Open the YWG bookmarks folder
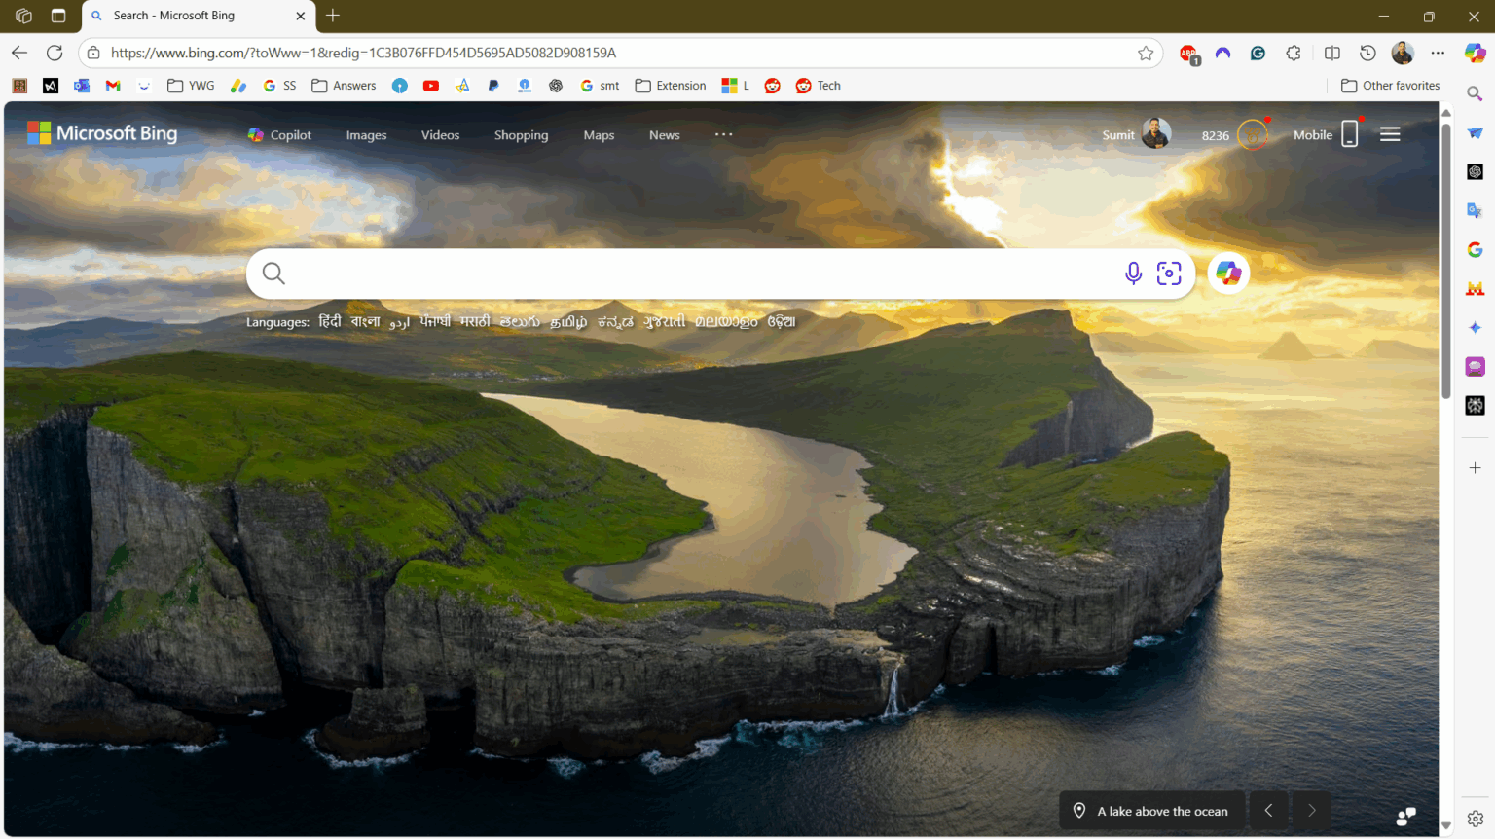The height and width of the screenshot is (839, 1495). pos(191,85)
